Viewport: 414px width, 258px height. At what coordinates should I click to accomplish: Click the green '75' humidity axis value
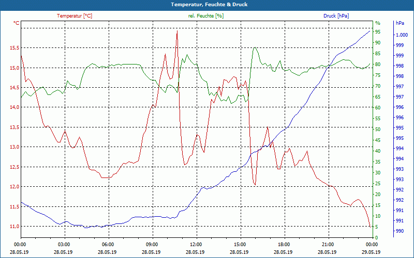click(378, 75)
